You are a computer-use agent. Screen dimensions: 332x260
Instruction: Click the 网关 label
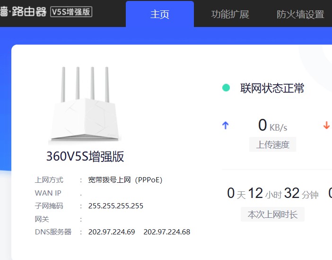(42, 219)
